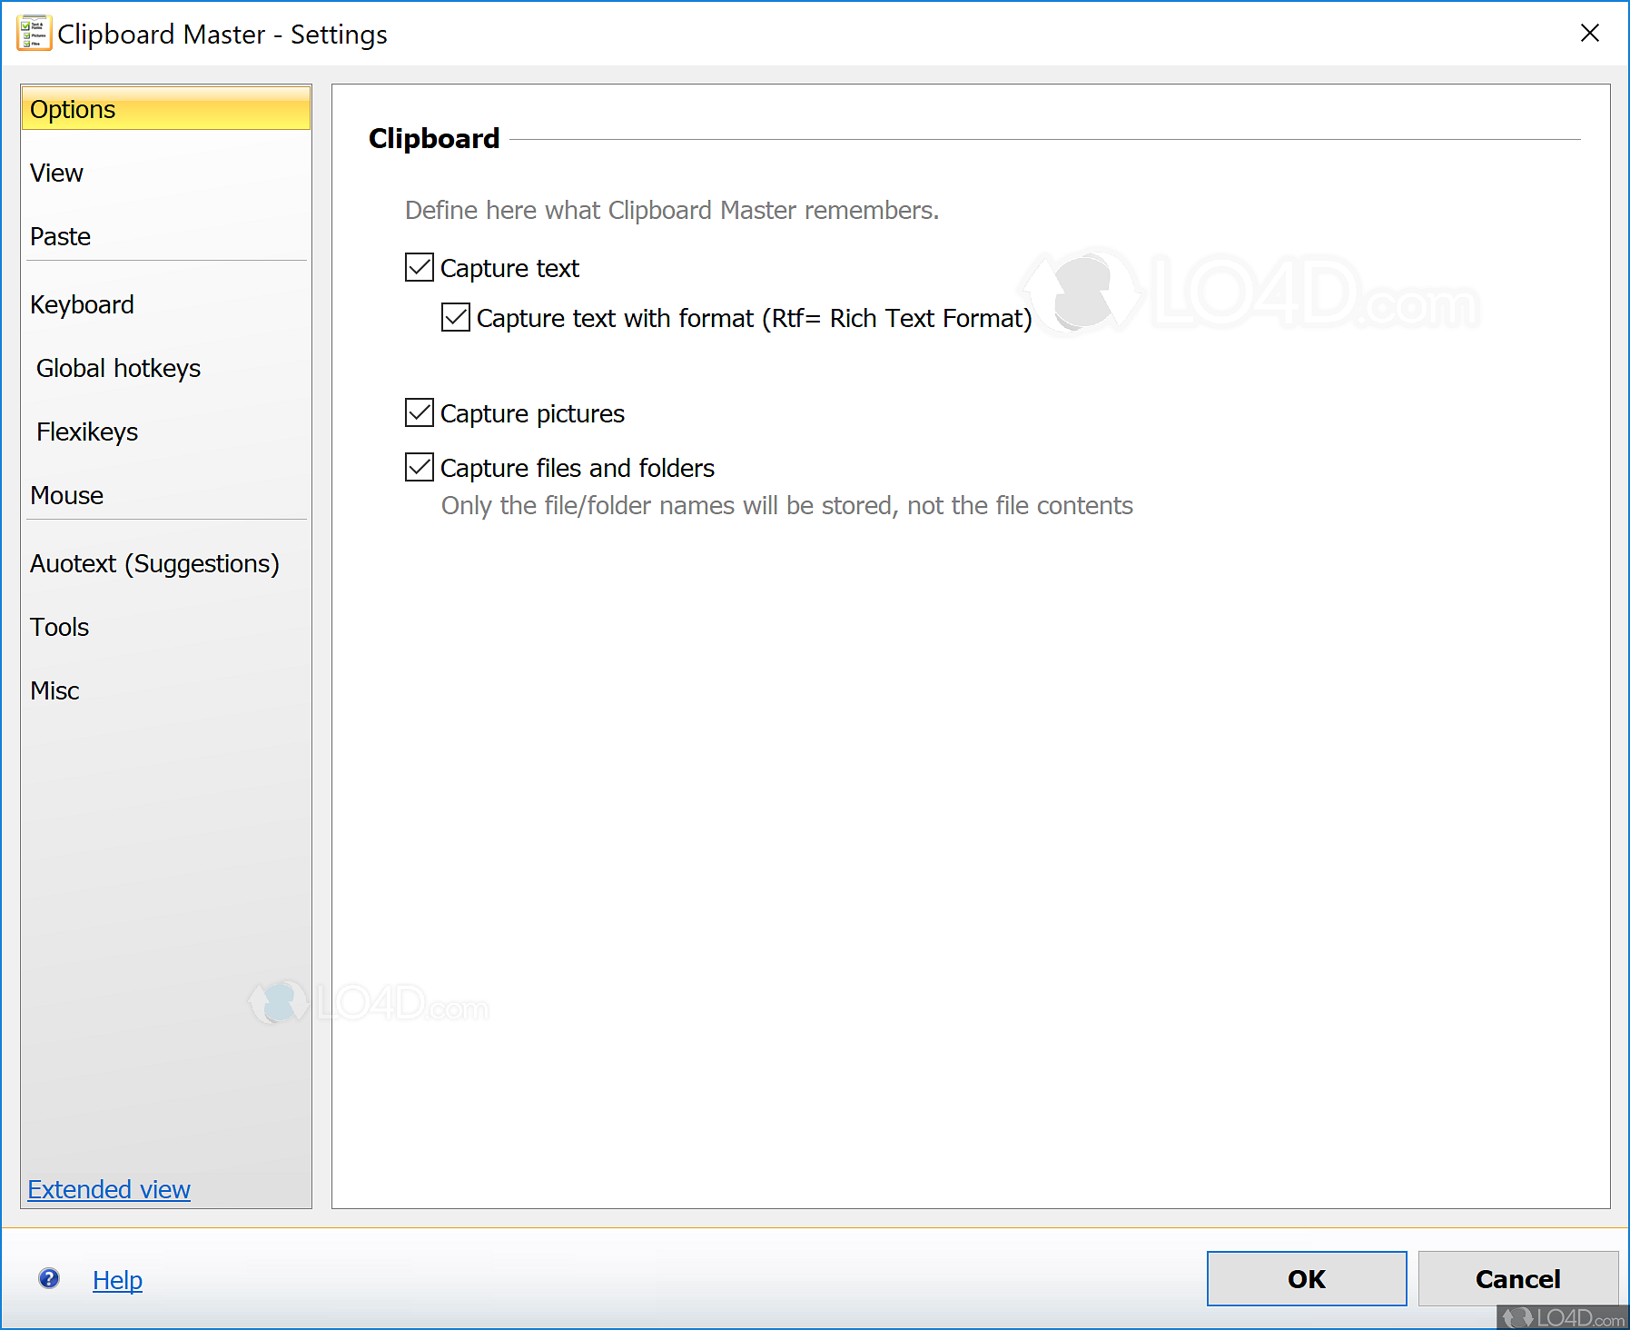Toggle the Capture text checkbox
1630x1330 pixels.
[x=420, y=268]
